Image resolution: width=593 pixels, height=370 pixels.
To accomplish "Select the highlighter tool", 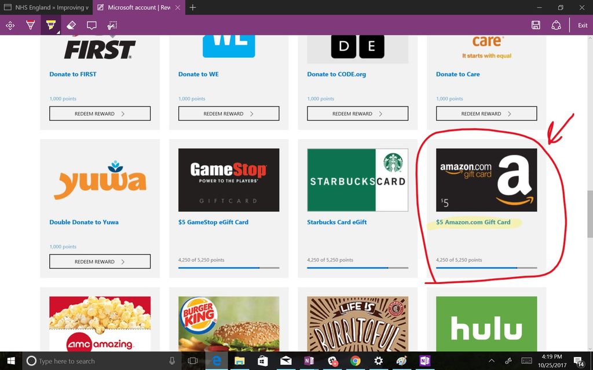I will 50,25.
